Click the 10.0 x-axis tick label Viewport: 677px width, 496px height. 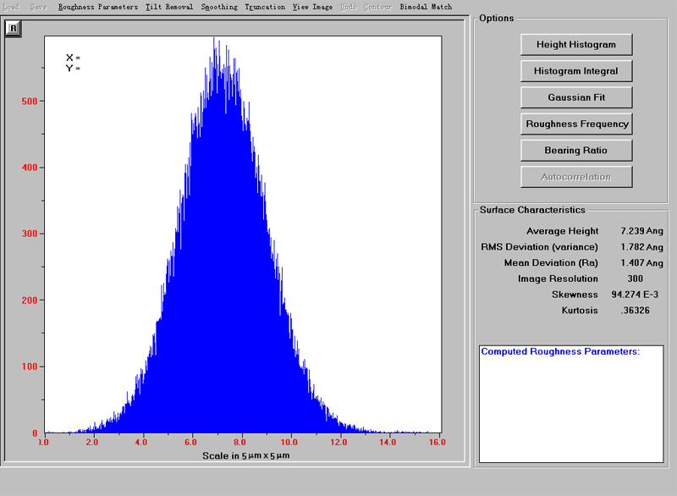tap(289, 442)
